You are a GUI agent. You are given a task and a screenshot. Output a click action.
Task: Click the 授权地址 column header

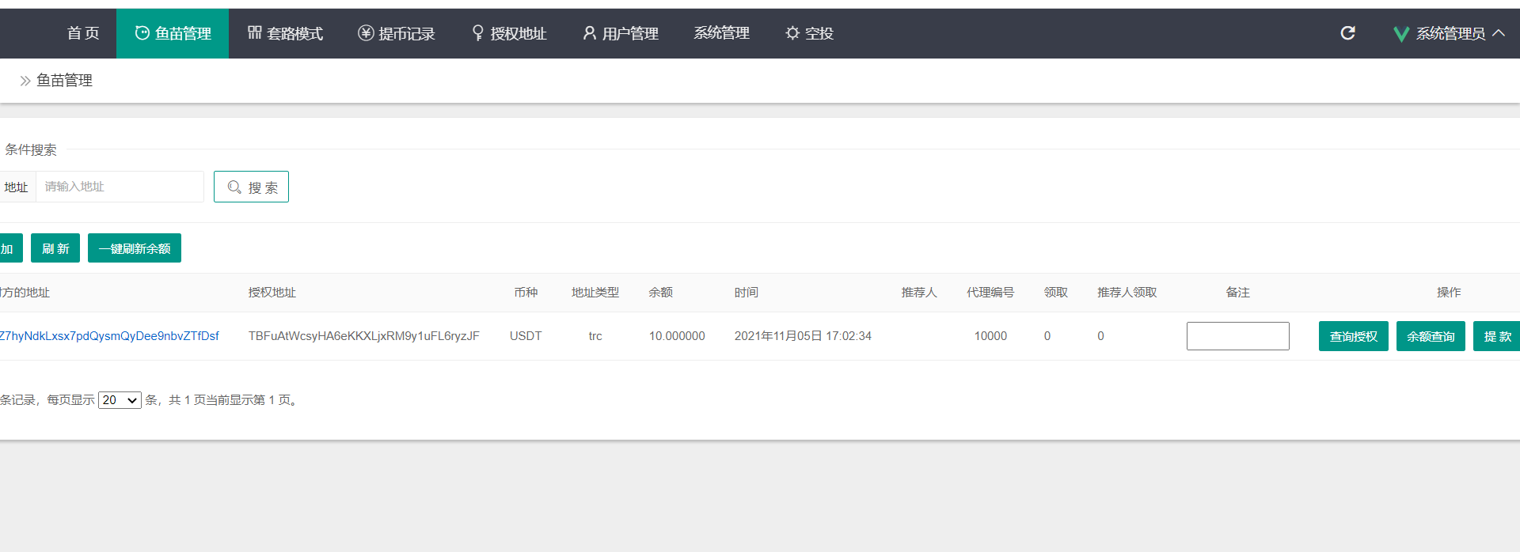pyautogui.click(x=272, y=293)
